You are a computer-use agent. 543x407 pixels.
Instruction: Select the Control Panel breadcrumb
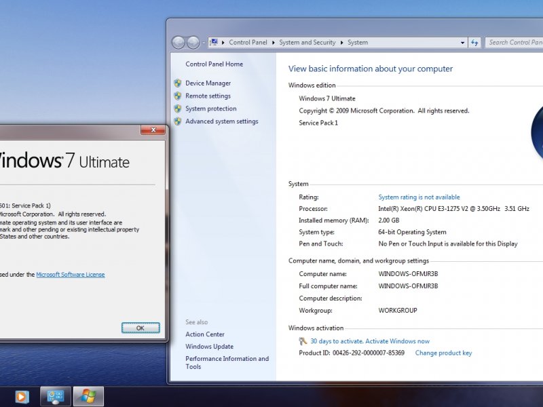coord(248,43)
